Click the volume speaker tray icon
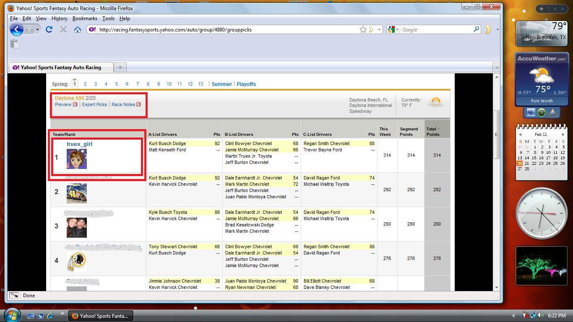Image resolution: width=573 pixels, height=322 pixels. pos(541,315)
